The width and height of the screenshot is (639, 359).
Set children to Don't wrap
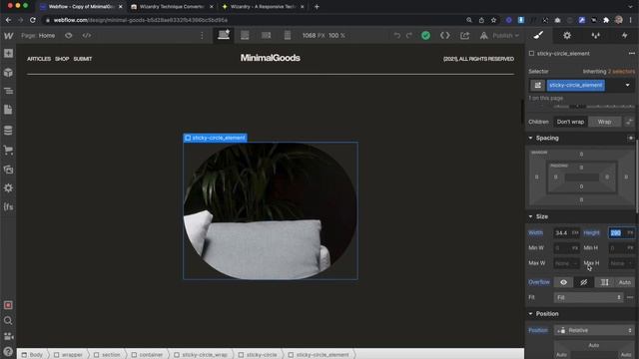tap(570, 122)
